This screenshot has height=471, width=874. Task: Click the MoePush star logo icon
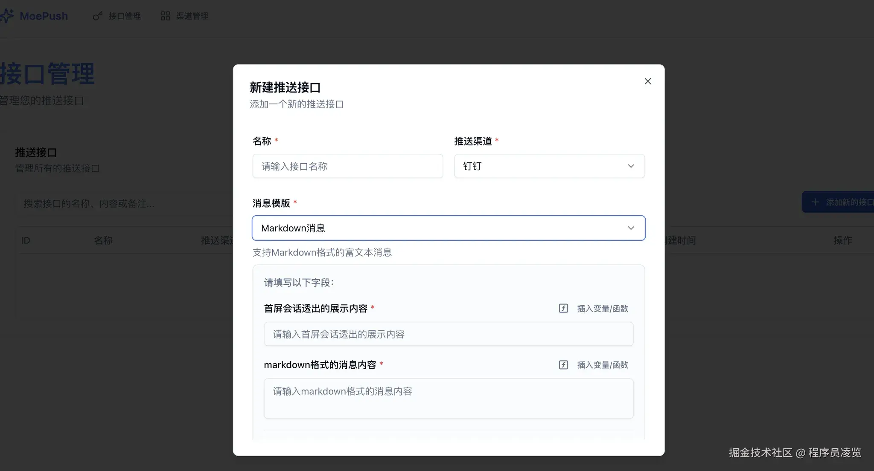click(x=7, y=16)
